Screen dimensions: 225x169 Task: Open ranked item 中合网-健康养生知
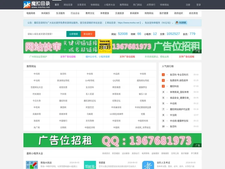coord(179,121)
